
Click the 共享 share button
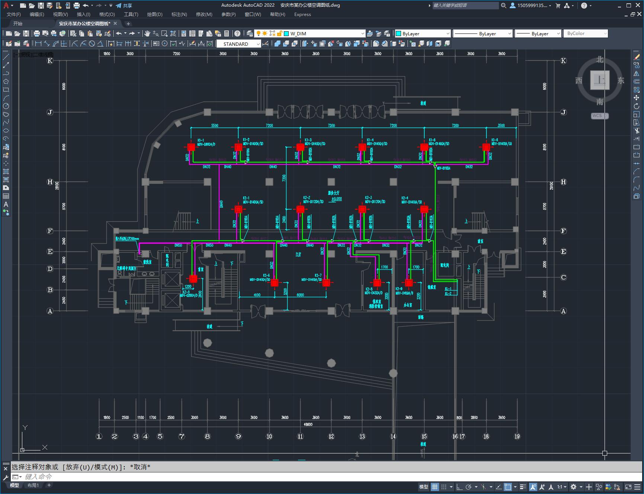(x=124, y=6)
